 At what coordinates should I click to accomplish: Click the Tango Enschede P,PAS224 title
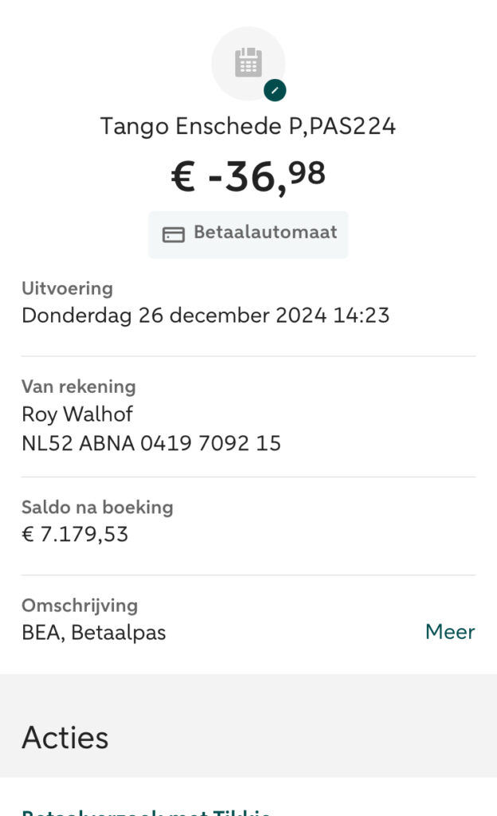point(248,126)
